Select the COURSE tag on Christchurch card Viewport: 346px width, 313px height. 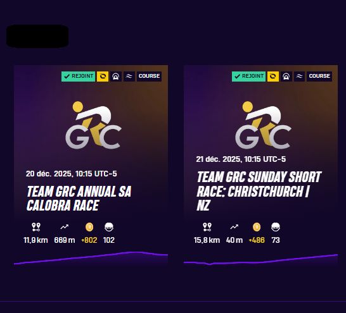point(319,77)
